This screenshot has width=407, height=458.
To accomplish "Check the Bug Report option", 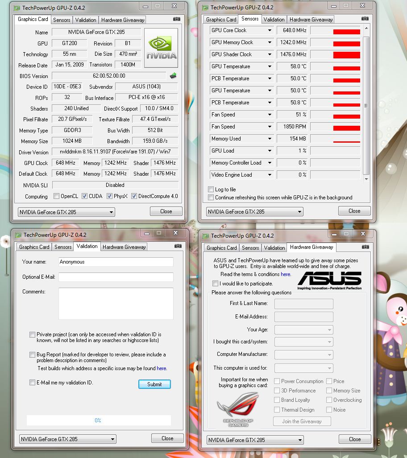I will point(32,355).
